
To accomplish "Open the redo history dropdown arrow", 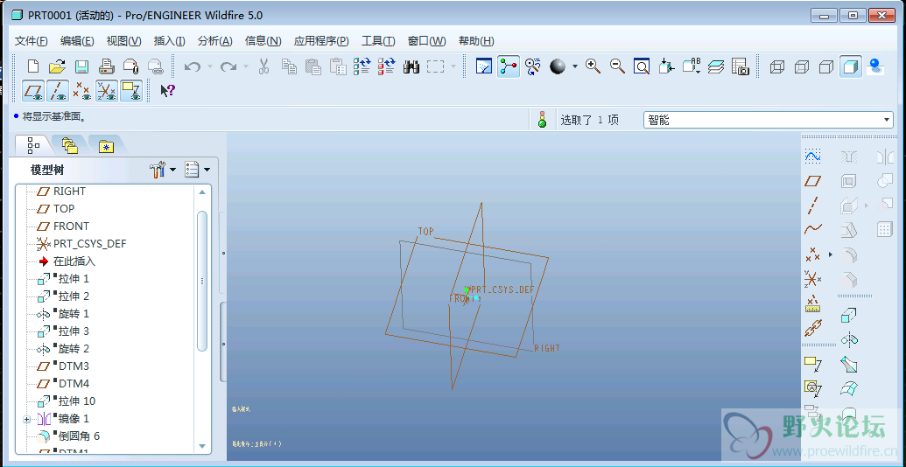I will (x=246, y=67).
